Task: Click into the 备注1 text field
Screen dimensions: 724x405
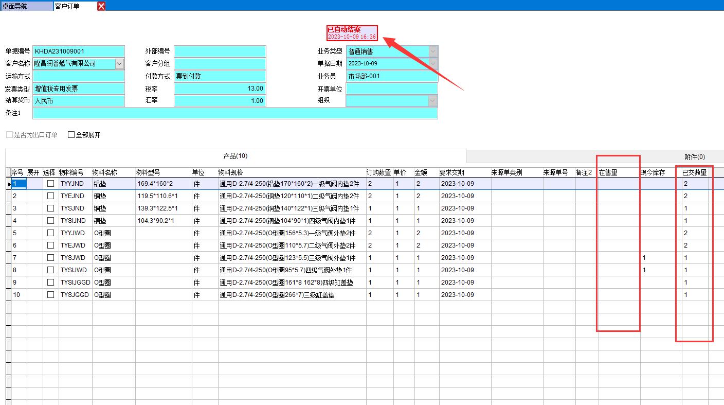Action: pos(235,113)
